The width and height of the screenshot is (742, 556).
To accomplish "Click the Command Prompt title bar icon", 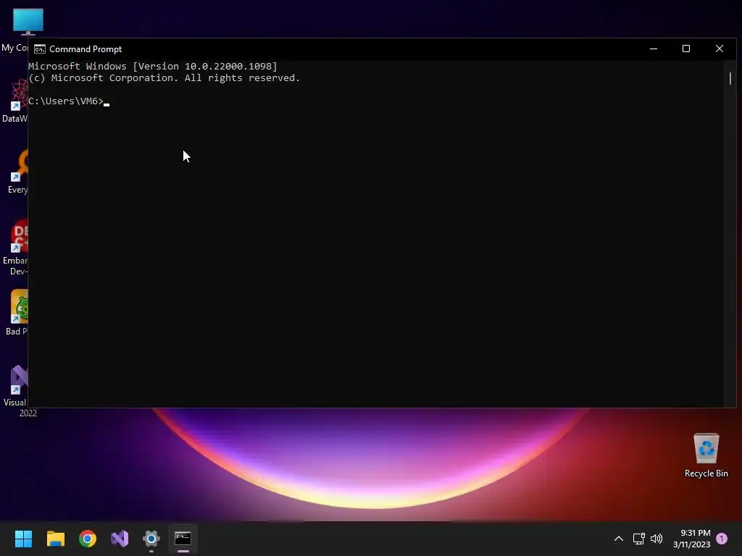I will (40, 49).
